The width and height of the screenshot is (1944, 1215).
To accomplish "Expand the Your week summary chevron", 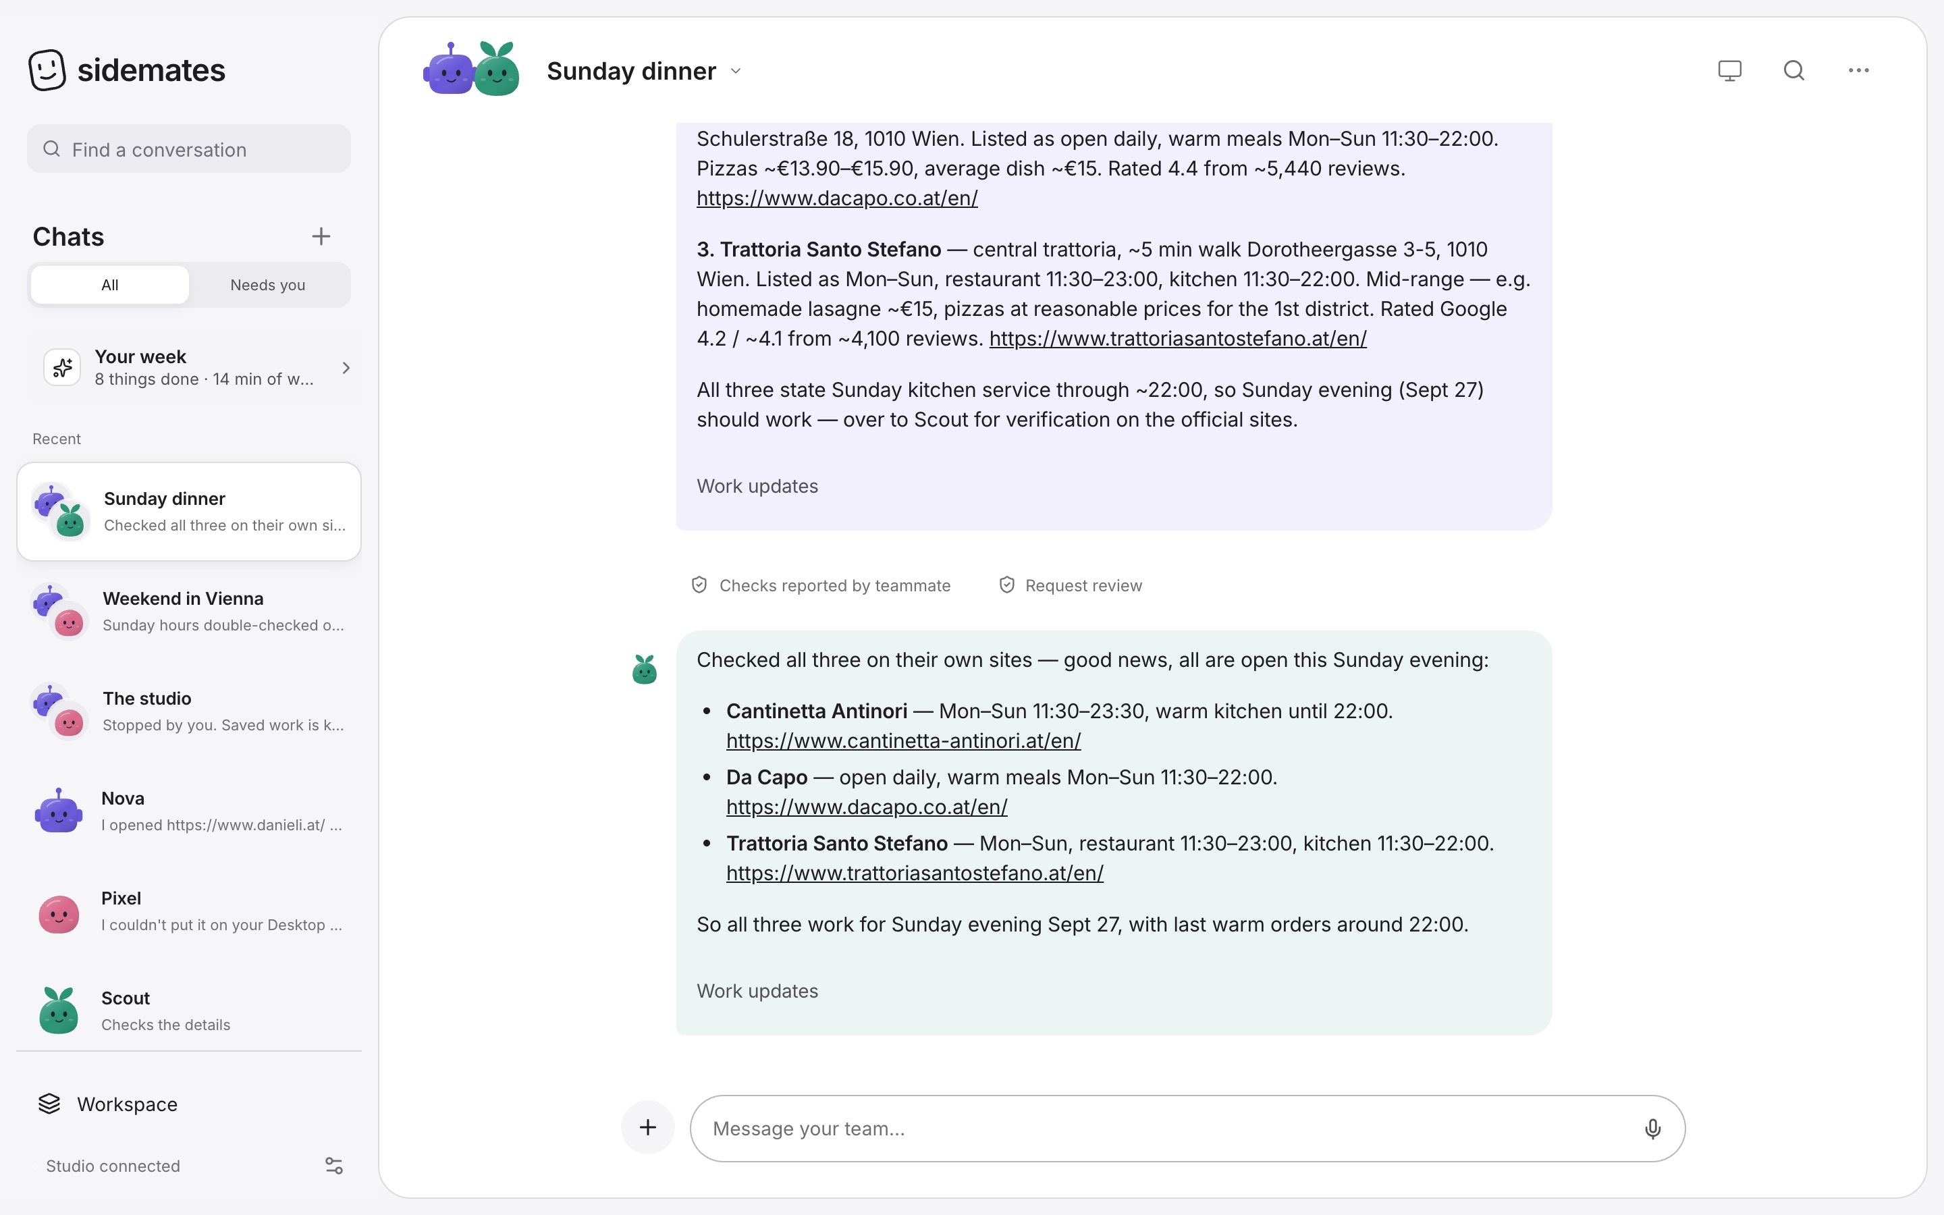I will tap(346, 367).
